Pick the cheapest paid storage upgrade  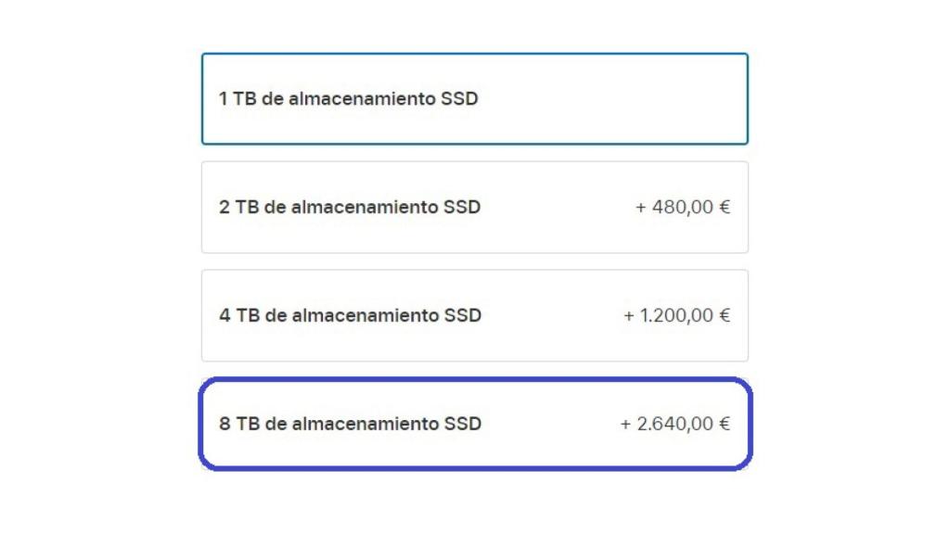(x=474, y=207)
